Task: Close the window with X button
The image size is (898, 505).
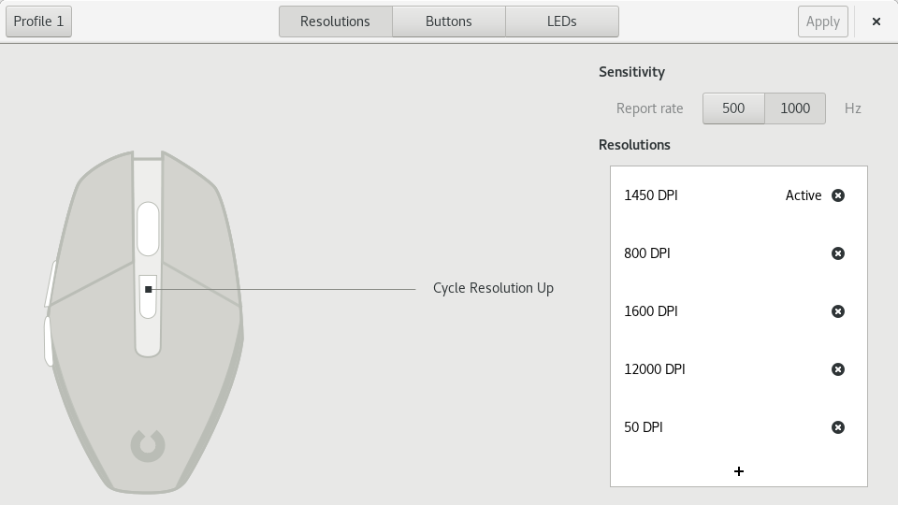Action: [x=876, y=22]
